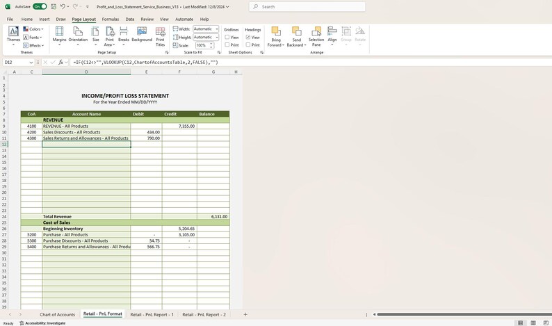Toggle Gridlines View checkbox
The image size is (552, 326).
[x=227, y=37]
